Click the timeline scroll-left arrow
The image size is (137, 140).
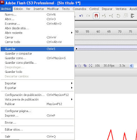click(x=131, y=66)
